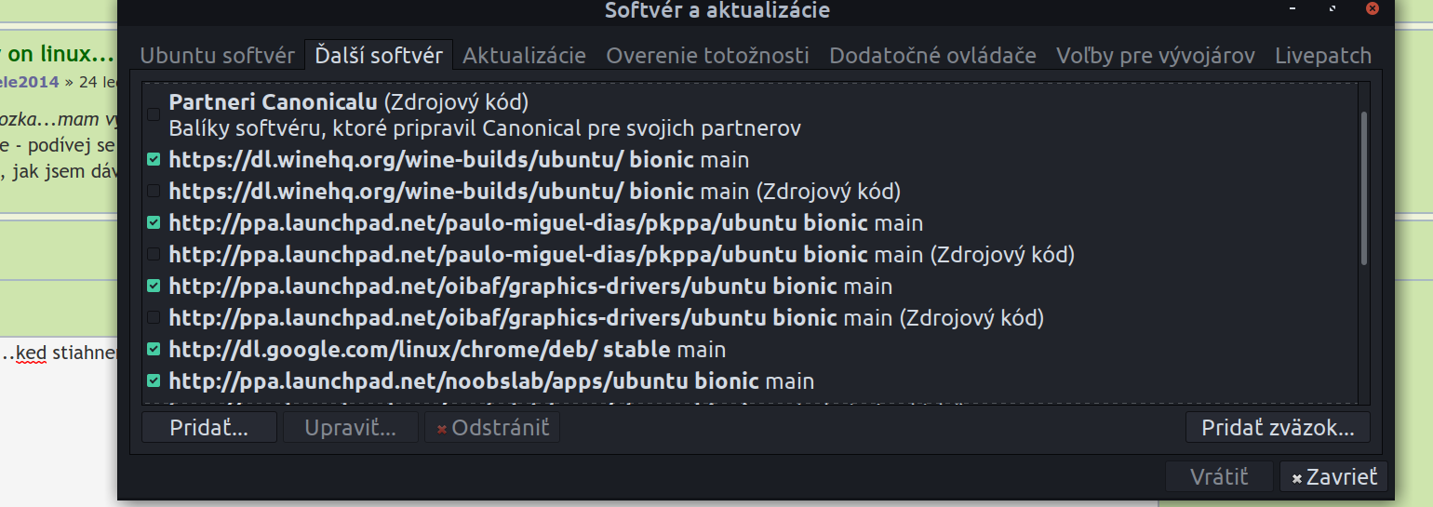Enable Partneri Canonicalu source code checkbox
This screenshot has width=1433, height=507.
tap(154, 115)
